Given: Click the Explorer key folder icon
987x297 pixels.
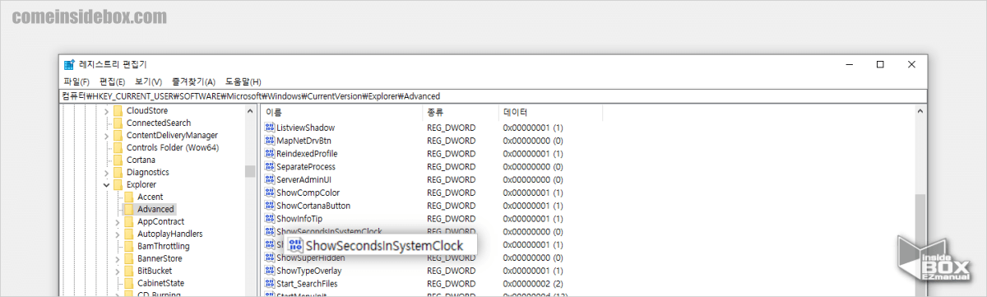Looking at the screenshot, I should pyautogui.click(x=118, y=185).
